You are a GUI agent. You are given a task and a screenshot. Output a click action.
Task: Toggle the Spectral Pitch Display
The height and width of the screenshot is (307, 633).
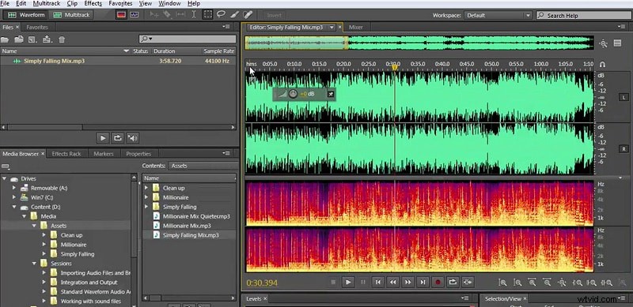point(134,15)
